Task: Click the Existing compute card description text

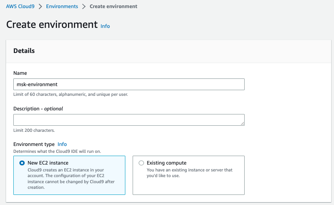Action: pos(190,173)
